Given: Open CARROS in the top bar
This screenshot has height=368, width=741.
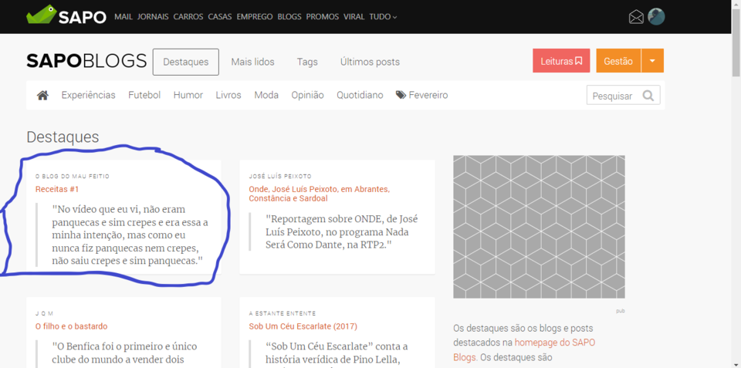Looking at the screenshot, I should [x=188, y=16].
